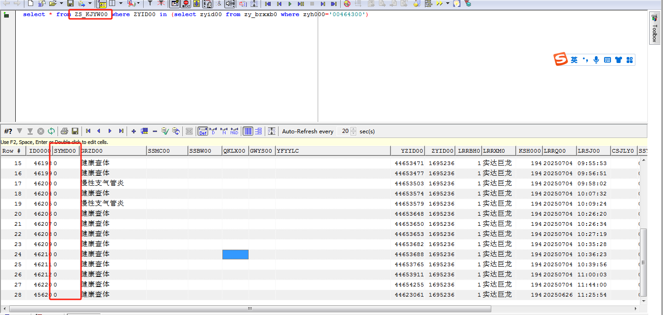Image resolution: width=663 pixels, height=315 pixels.
Task: Click the filter funnel icon in top toolbar
Action: click(x=150, y=4)
